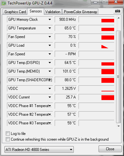This screenshot has height=156, width=124.
Task: Close window with the title bar X
Action: [116, 2]
